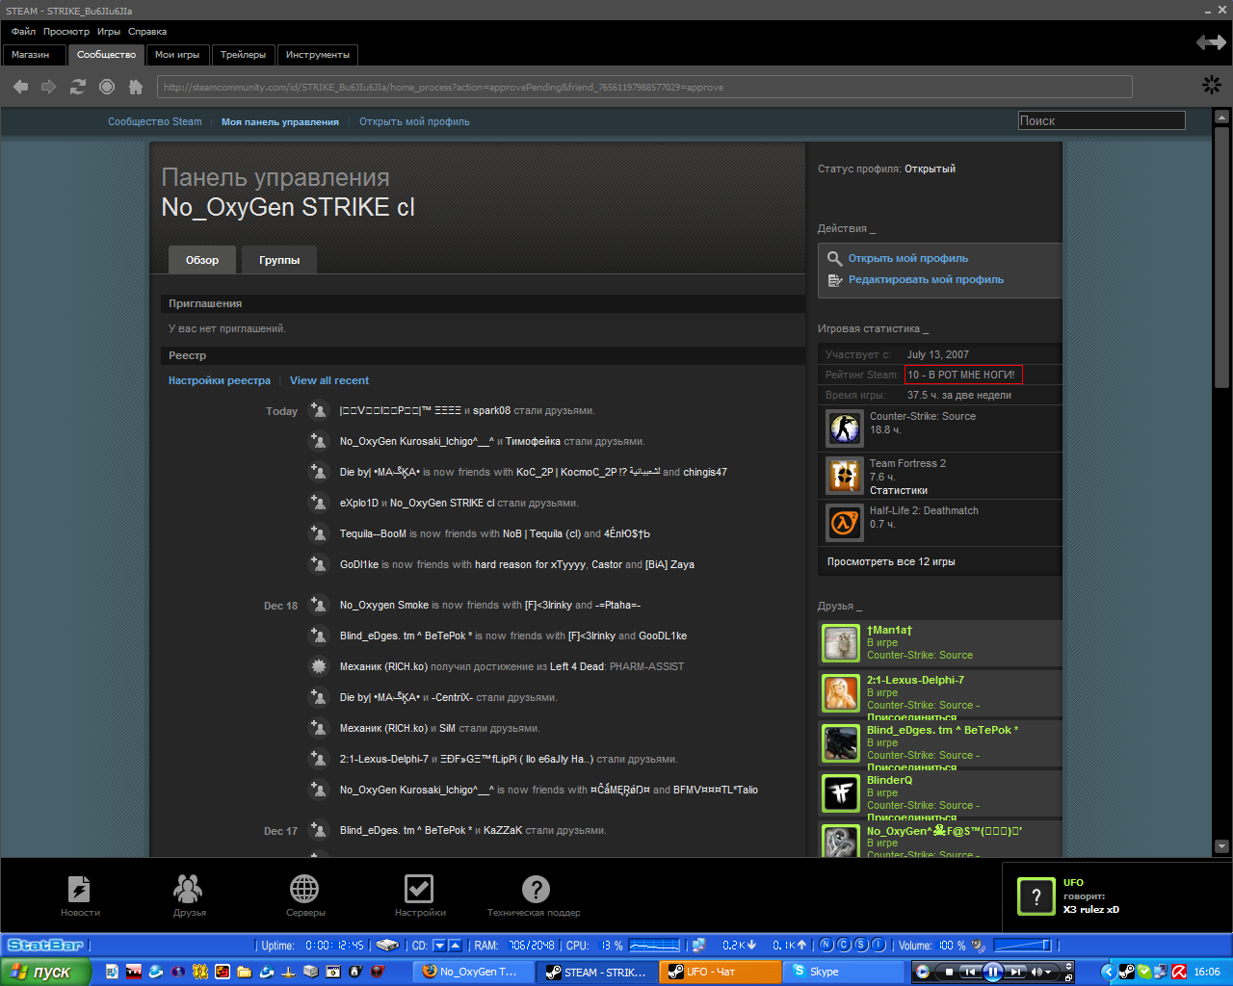Image resolution: width=1233 pixels, height=986 pixels.
Task: Click the Steam tray icon
Action: [x=1126, y=972]
